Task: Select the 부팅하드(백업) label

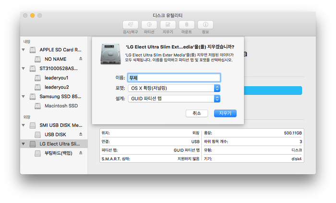Action: (58, 153)
